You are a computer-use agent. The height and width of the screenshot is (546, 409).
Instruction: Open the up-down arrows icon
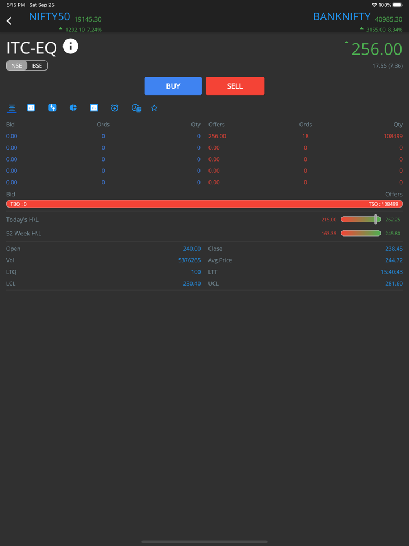(x=52, y=107)
